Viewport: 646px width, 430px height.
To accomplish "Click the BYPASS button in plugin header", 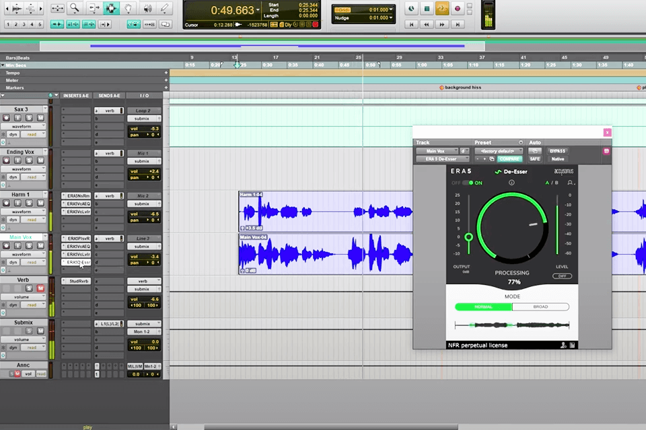I will coord(557,150).
